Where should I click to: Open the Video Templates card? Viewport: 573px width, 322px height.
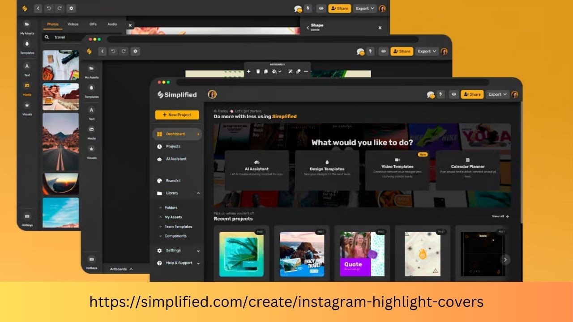point(397,170)
